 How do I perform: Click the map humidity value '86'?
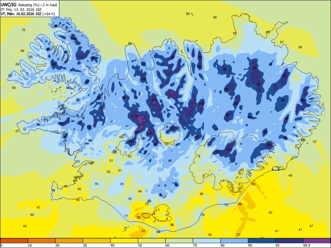(x=68, y=88)
